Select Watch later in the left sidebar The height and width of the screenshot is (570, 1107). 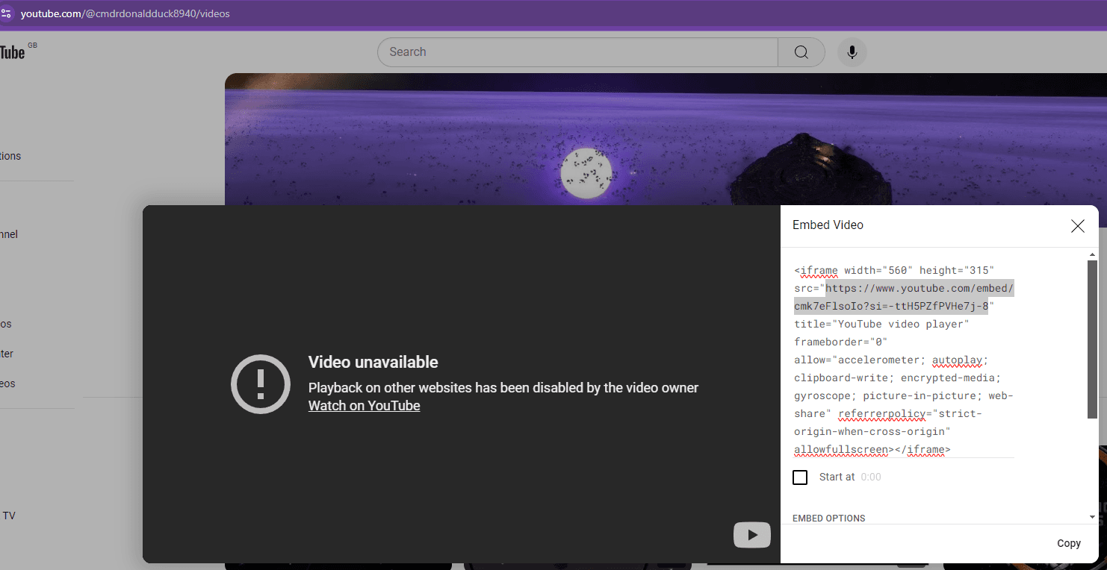point(7,354)
